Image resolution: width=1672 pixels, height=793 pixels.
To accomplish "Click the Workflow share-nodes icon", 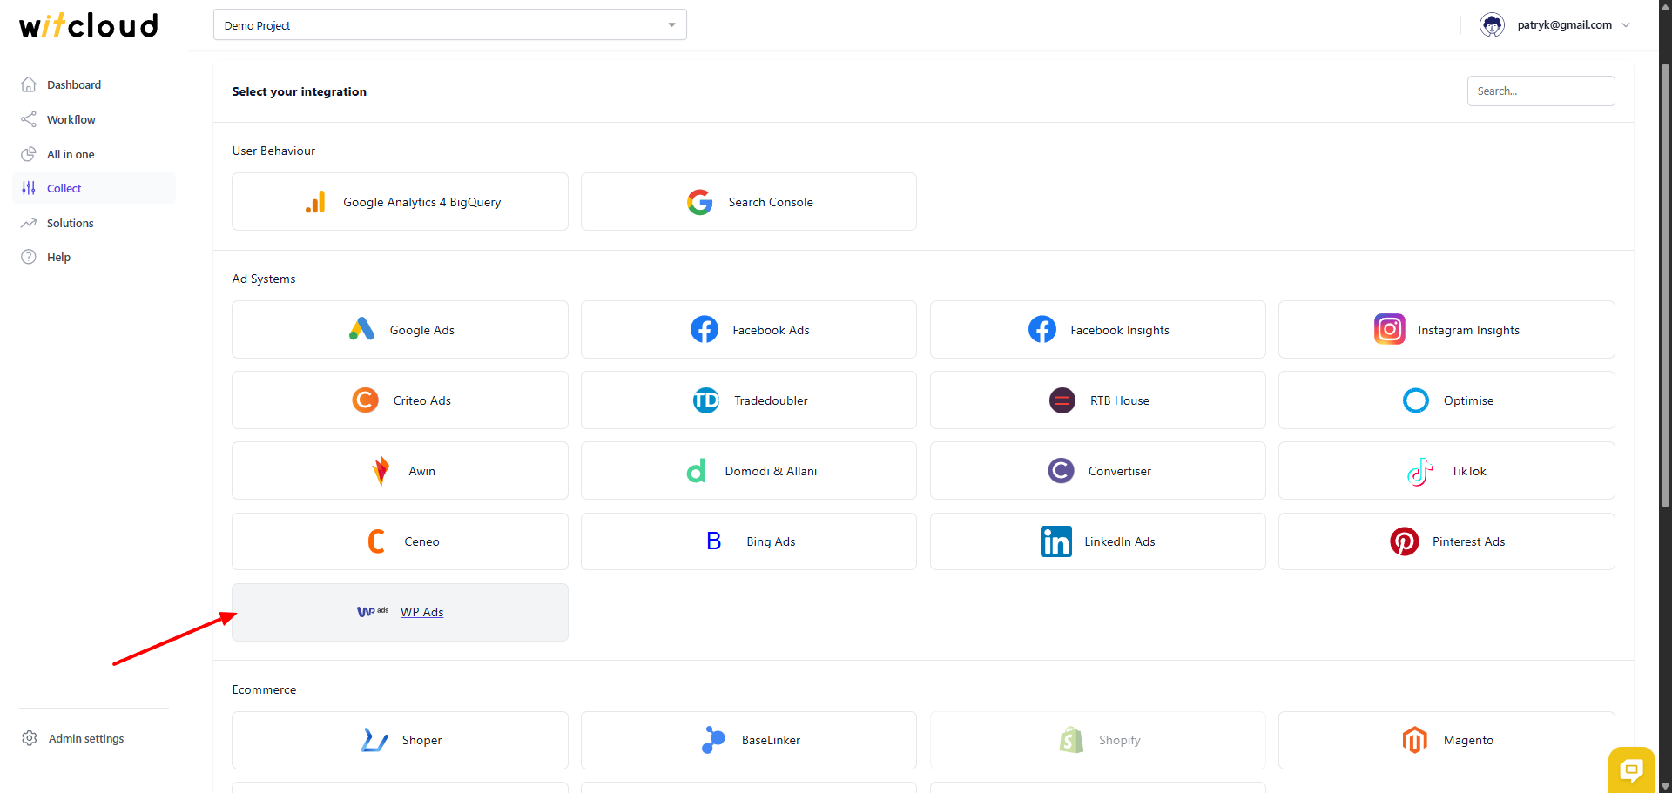I will point(29,119).
